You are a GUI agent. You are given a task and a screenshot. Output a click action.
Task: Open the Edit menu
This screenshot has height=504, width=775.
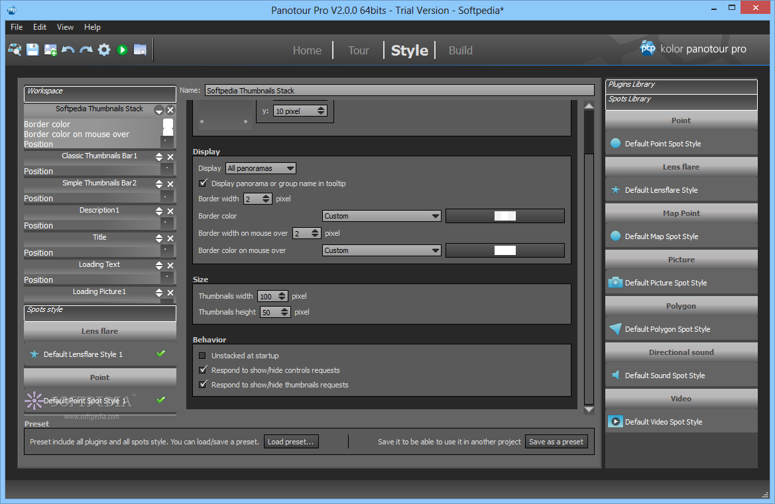(40, 27)
